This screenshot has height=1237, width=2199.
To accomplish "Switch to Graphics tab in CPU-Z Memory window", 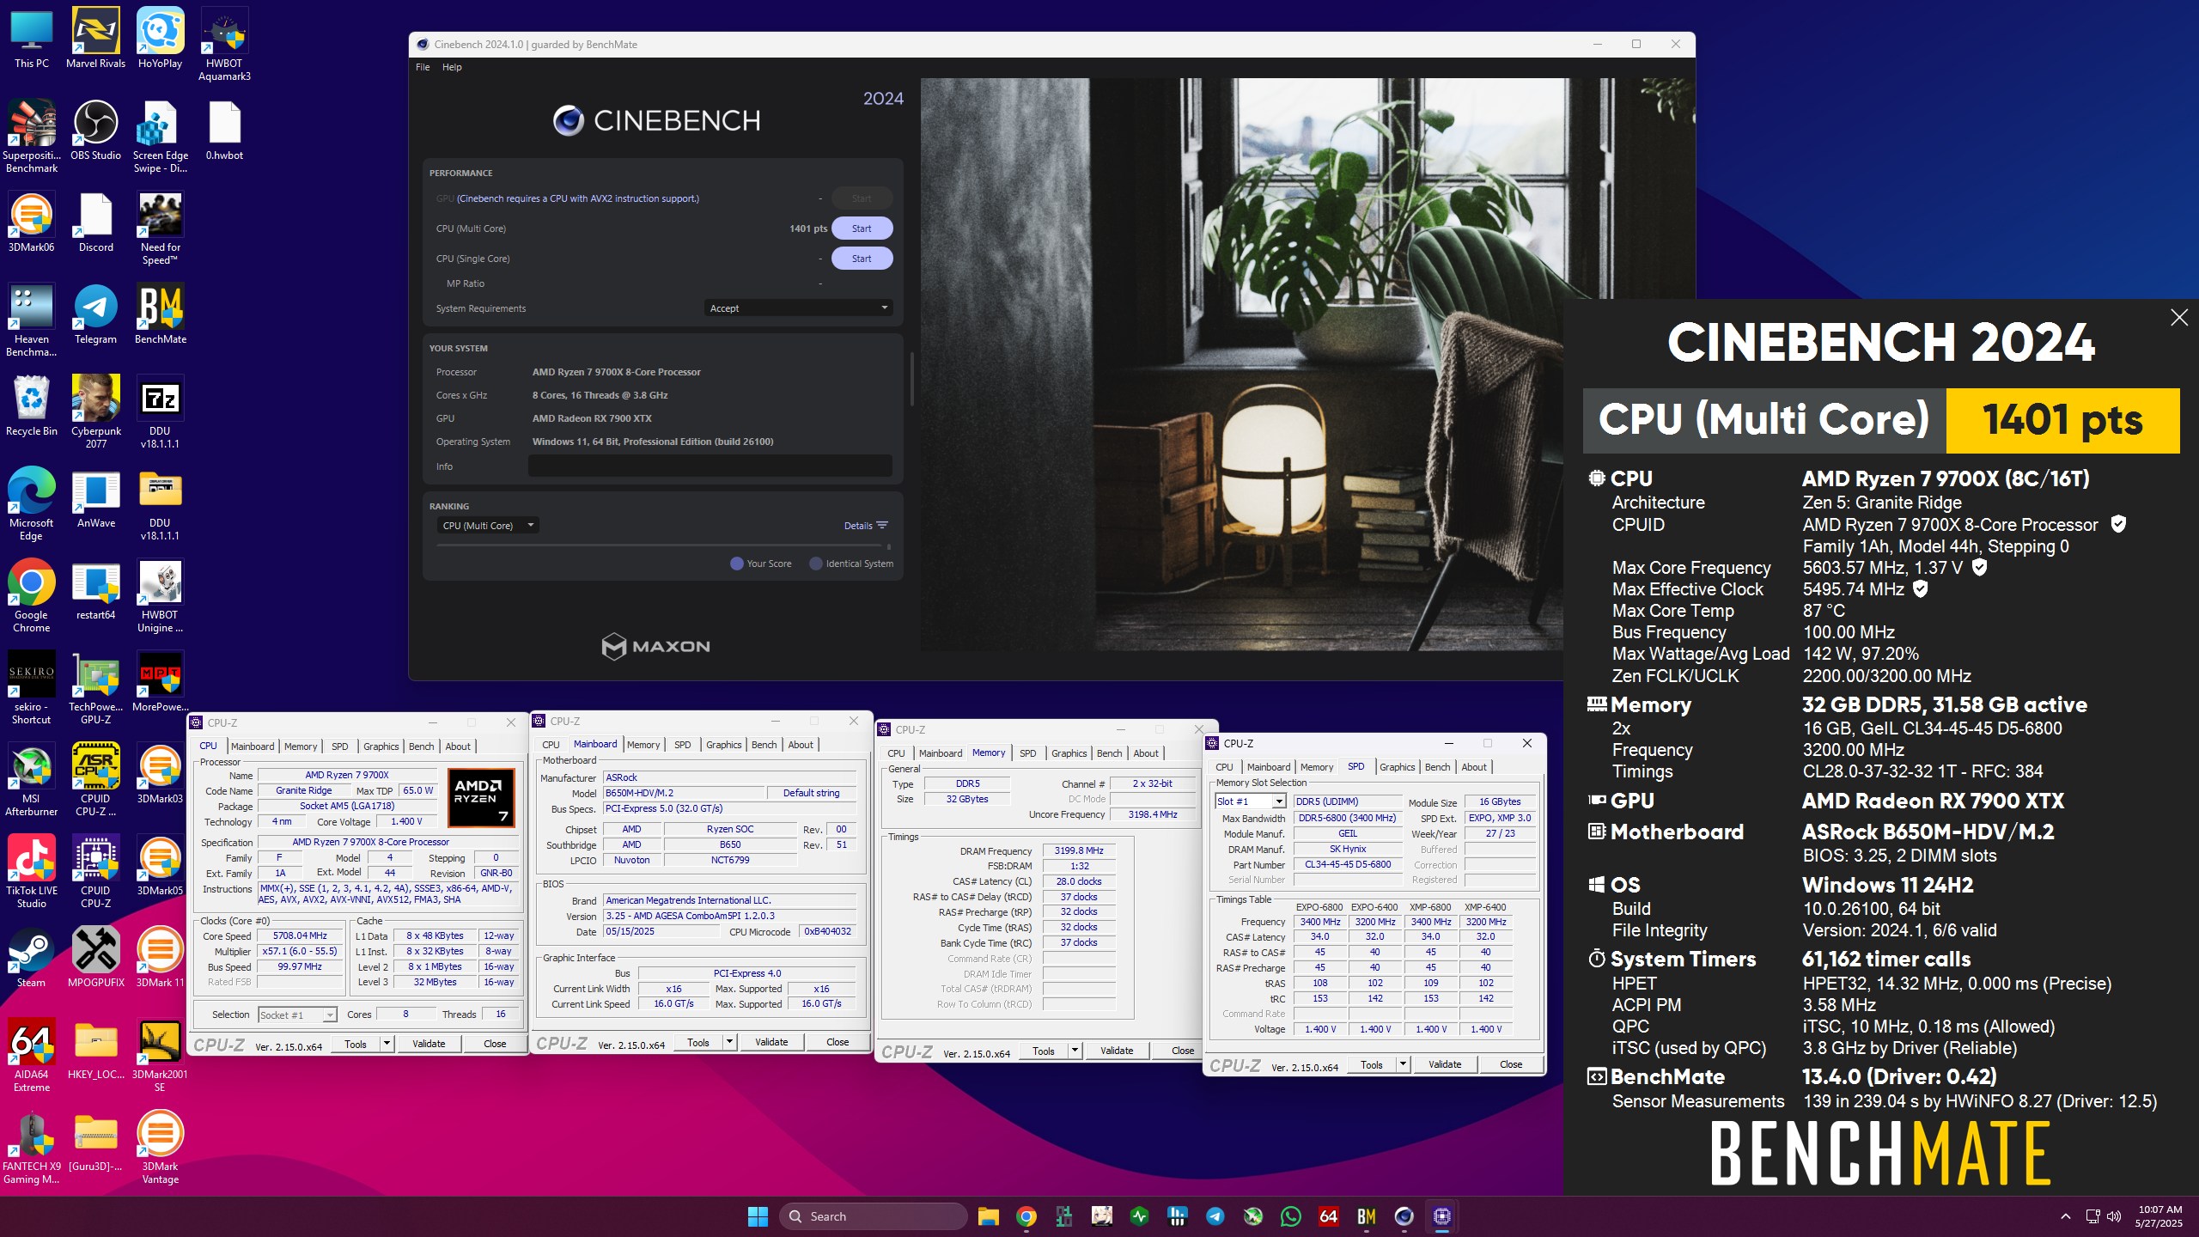I will coord(1069,753).
